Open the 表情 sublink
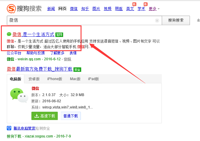This screenshot has height=141, width=200. tap(73, 53)
